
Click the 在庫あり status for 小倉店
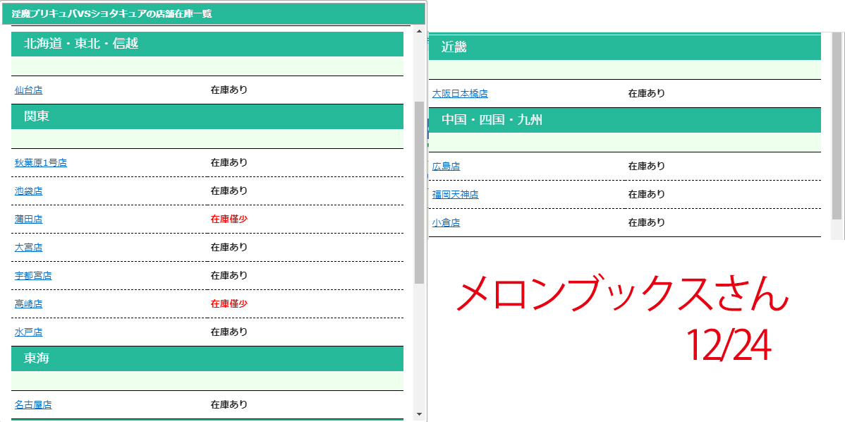point(647,222)
